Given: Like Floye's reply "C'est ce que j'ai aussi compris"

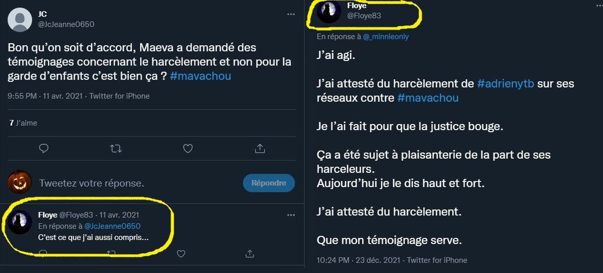Looking at the screenshot, I should [181, 253].
